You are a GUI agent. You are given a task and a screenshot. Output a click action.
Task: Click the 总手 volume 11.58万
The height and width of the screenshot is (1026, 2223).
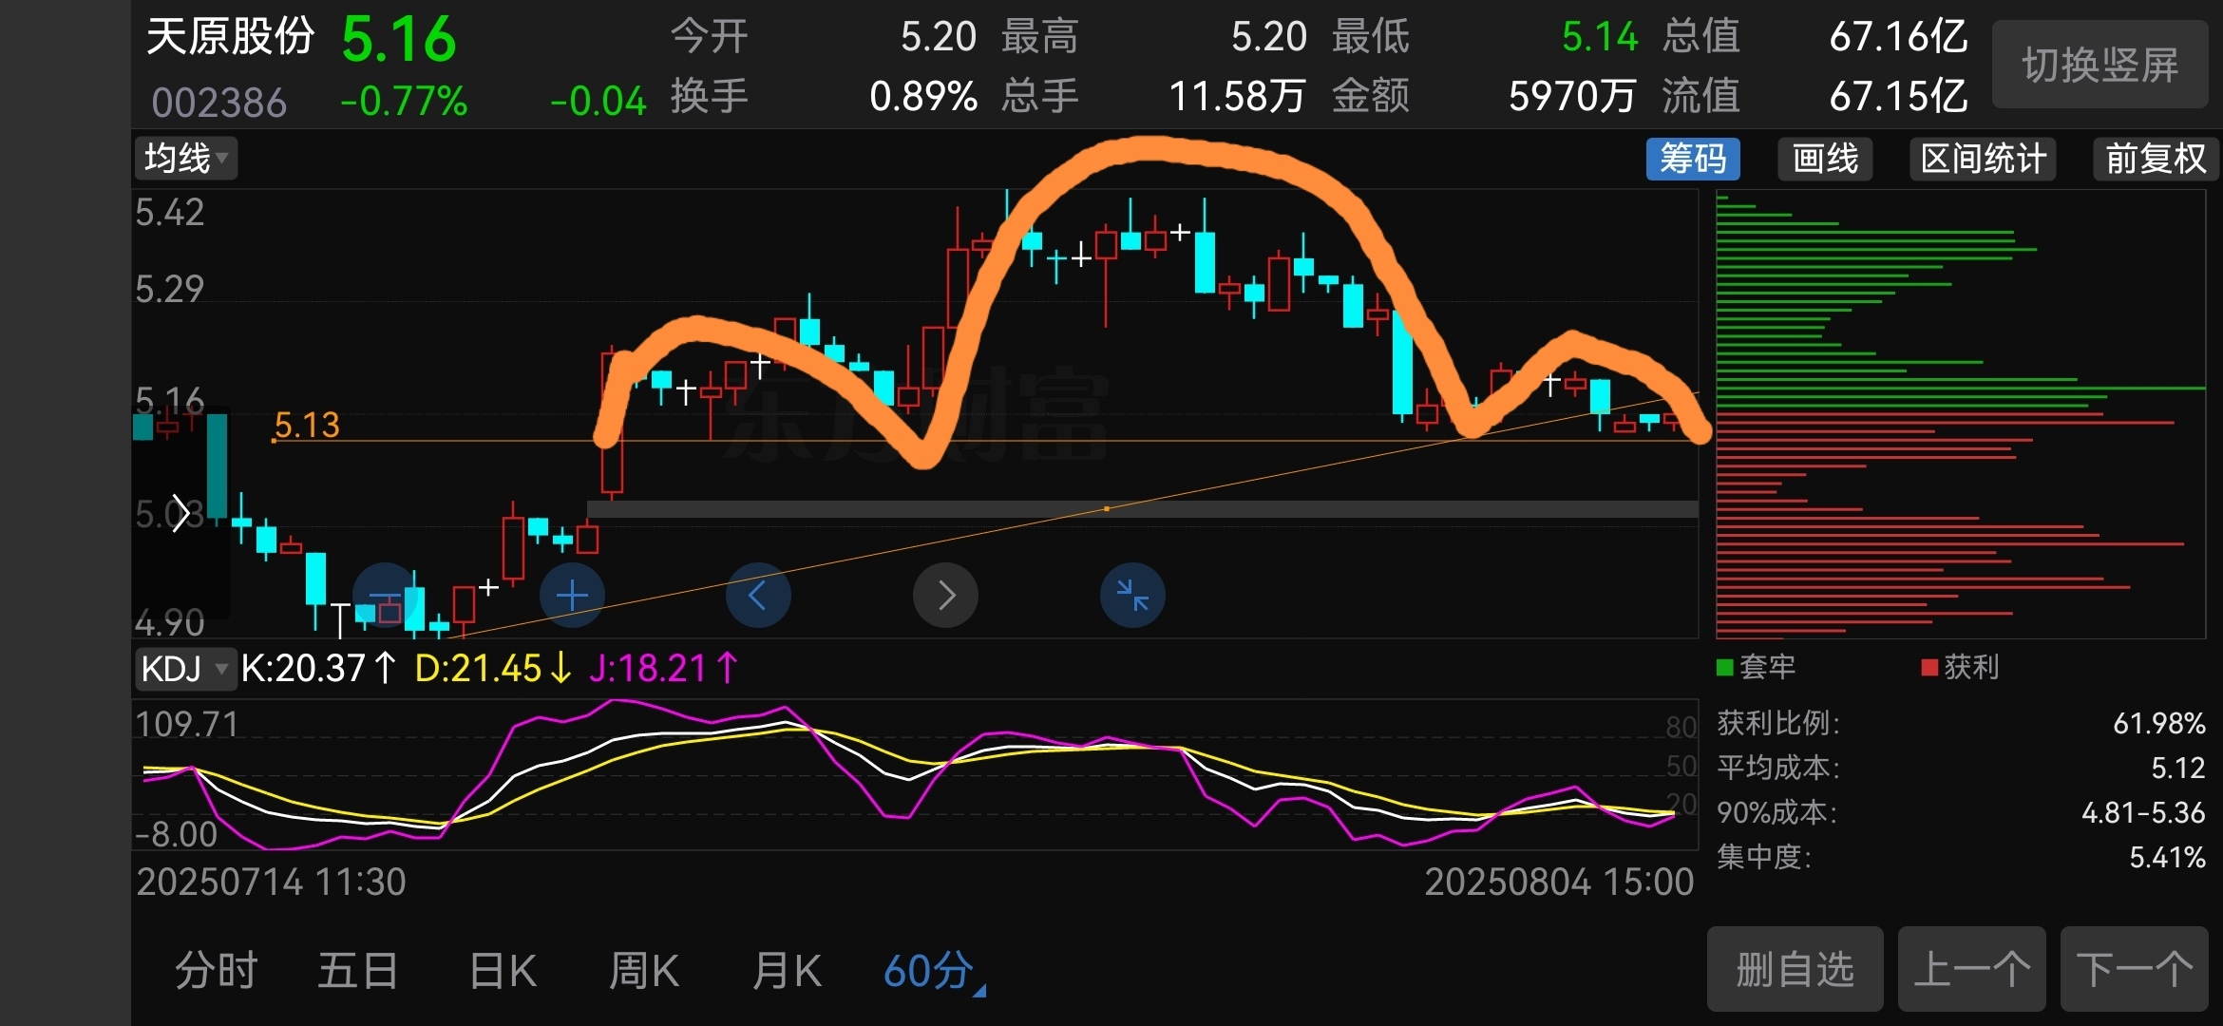click(x=1237, y=97)
